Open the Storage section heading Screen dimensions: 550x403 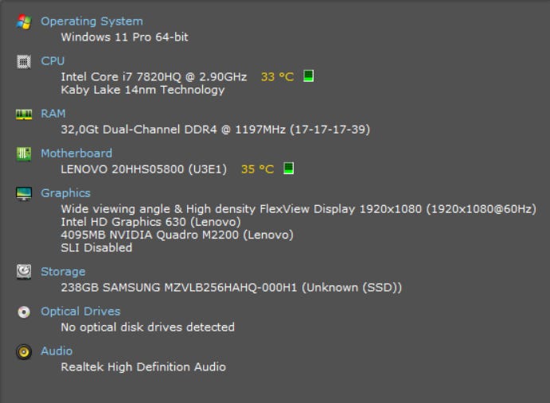tap(63, 272)
